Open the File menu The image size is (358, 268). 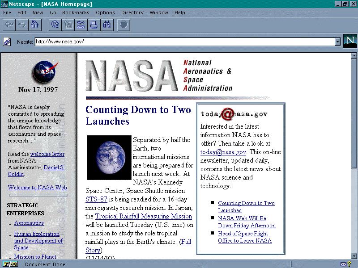tap(7, 13)
